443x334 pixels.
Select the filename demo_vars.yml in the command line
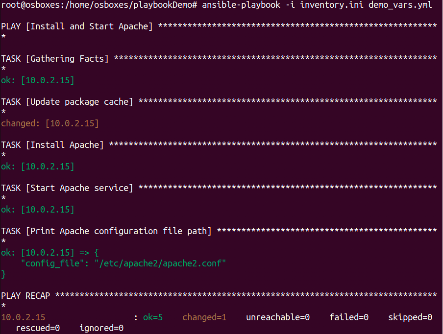(402, 5)
